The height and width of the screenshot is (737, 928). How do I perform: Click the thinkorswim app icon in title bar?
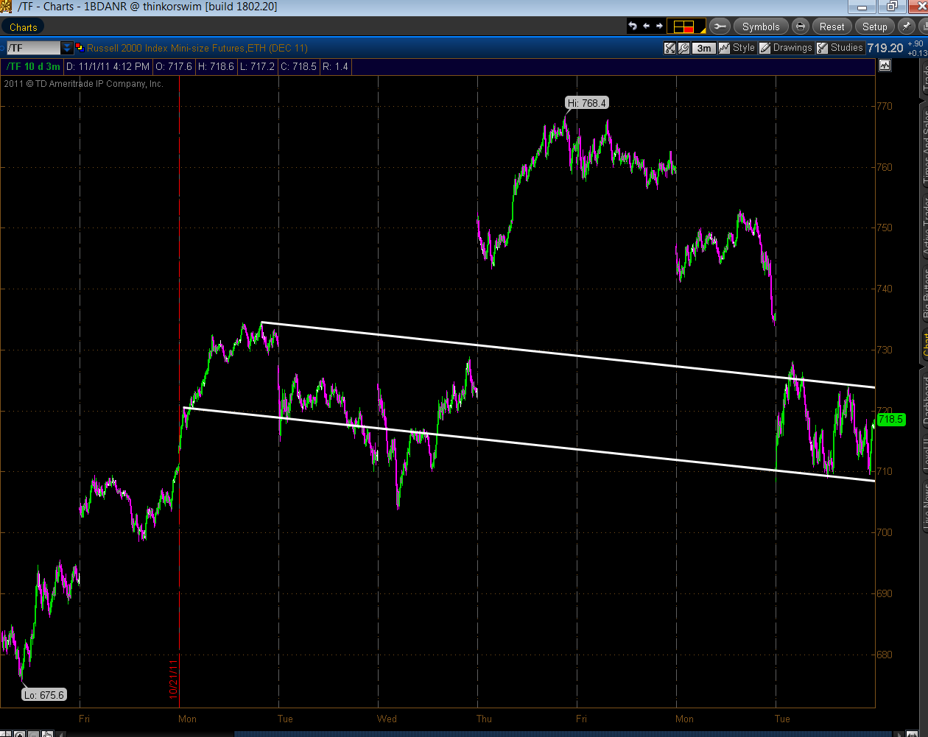pos(7,7)
